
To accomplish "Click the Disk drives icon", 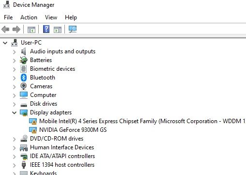I will pyautogui.click(x=24, y=105).
